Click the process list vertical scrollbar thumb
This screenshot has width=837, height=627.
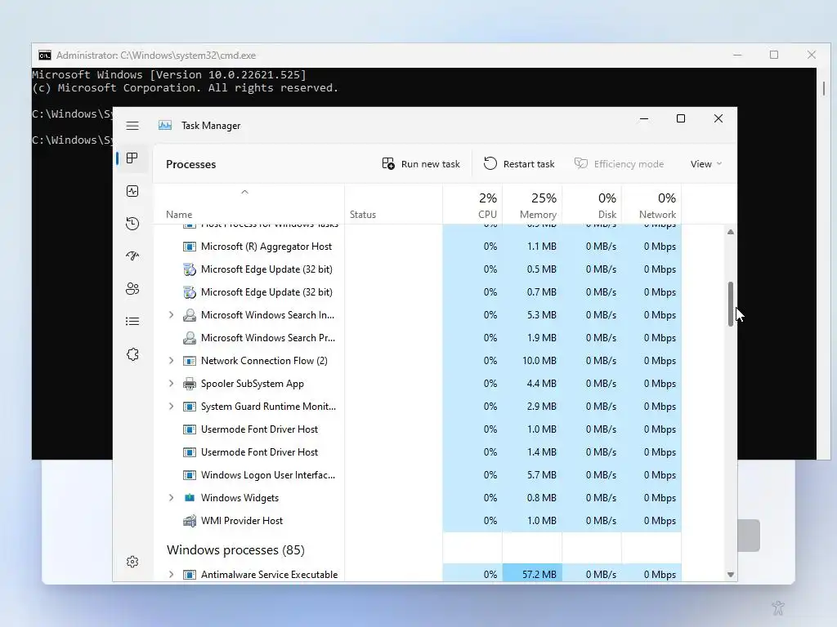coord(730,304)
